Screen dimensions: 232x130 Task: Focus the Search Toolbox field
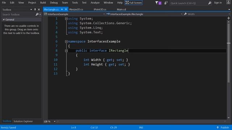(18, 14)
